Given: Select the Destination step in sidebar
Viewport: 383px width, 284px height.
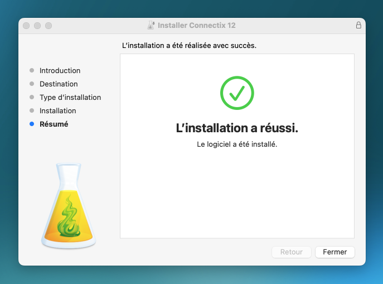Looking at the screenshot, I should (59, 84).
